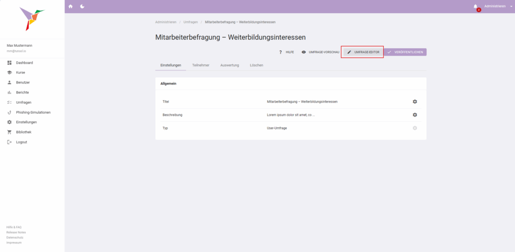
Task: Toggle dark mode moon icon
Action: [82, 7]
